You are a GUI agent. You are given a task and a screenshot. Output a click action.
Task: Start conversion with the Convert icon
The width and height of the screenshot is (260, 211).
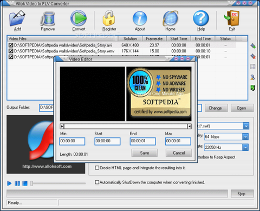coord(79,18)
